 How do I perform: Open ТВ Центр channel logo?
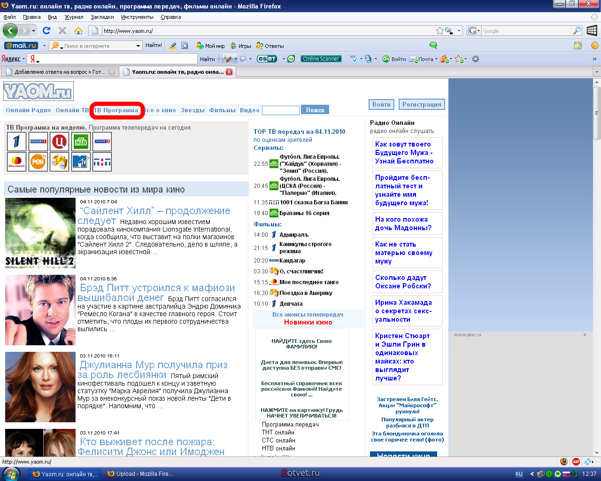(60, 141)
